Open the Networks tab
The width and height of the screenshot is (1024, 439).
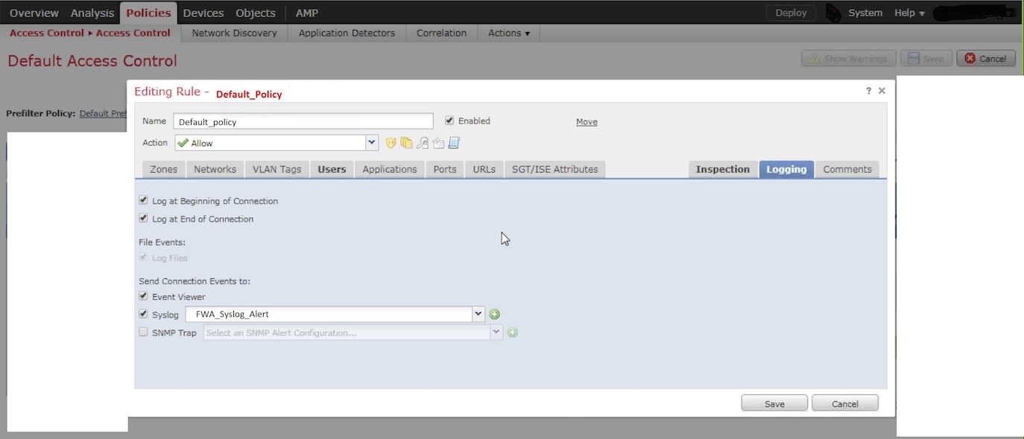(215, 169)
